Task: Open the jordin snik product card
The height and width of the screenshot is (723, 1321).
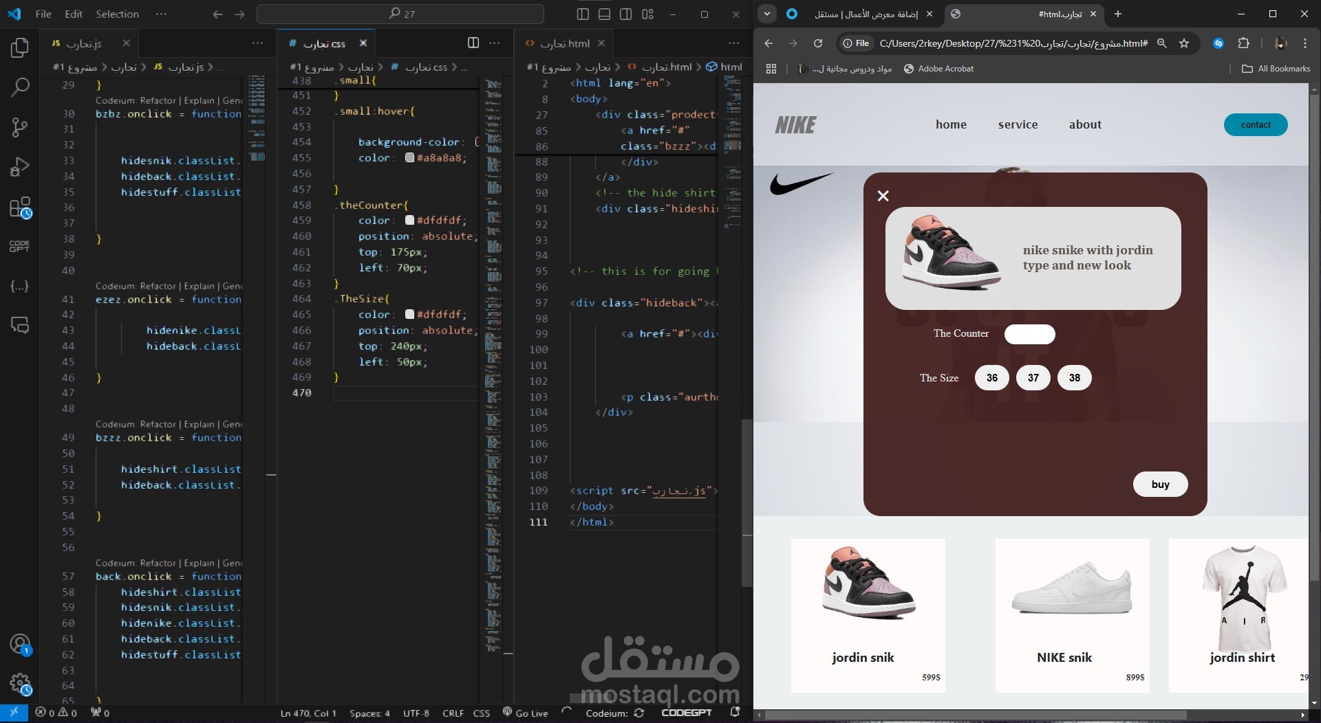Action: pos(868,615)
